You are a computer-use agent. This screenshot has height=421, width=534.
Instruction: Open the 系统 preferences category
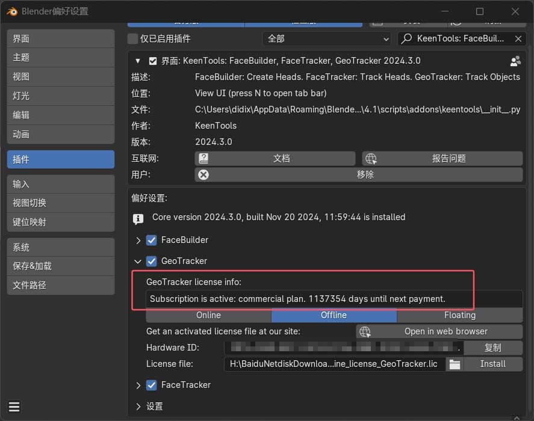point(61,247)
